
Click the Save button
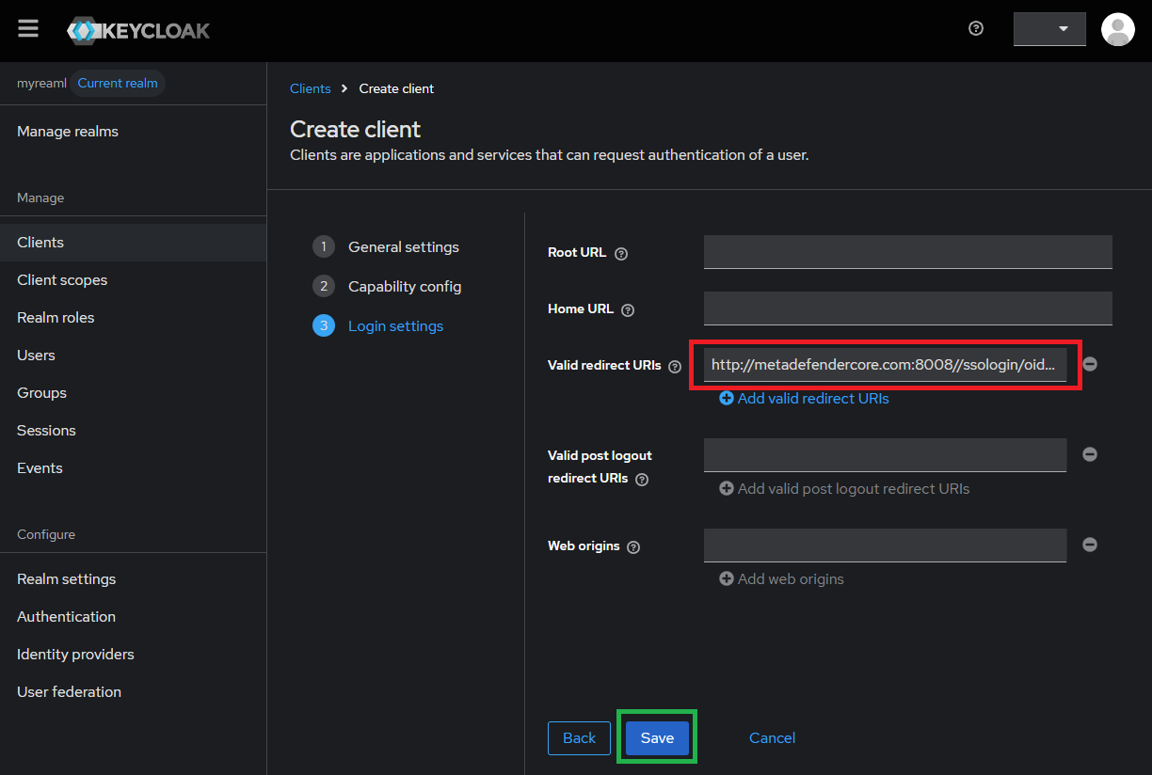[x=657, y=738]
